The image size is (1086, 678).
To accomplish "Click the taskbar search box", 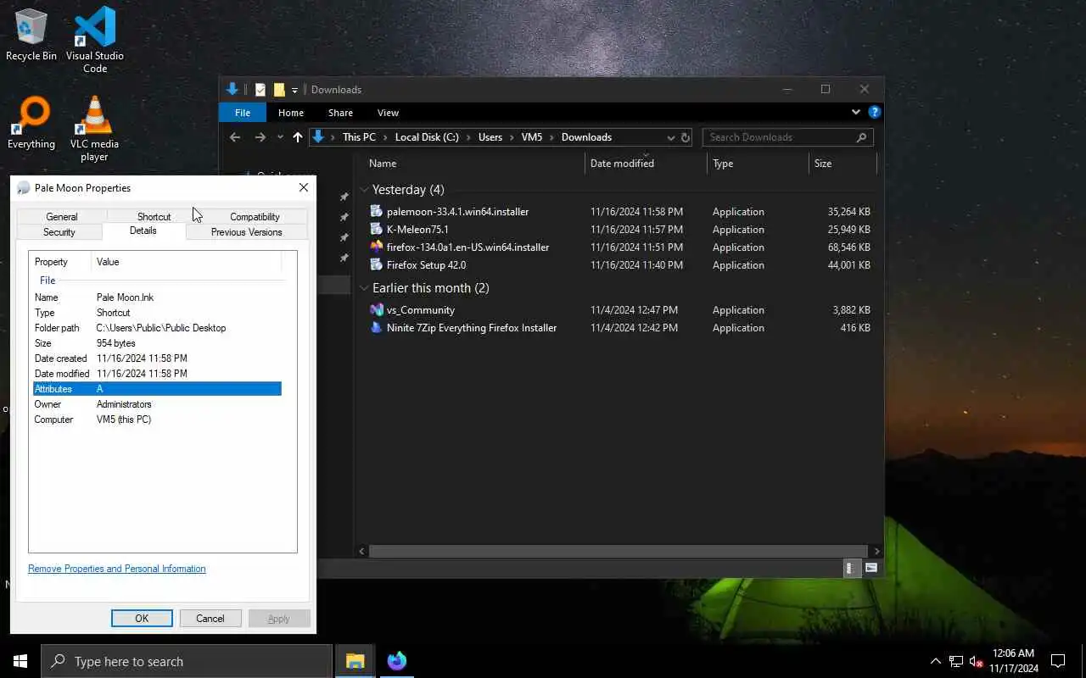I will 187,661.
